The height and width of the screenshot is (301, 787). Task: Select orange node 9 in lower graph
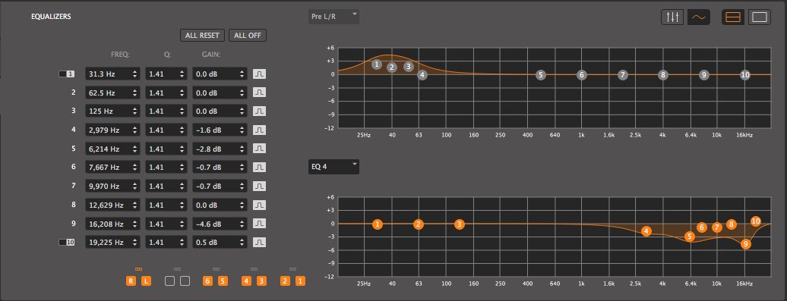(746, 244)
